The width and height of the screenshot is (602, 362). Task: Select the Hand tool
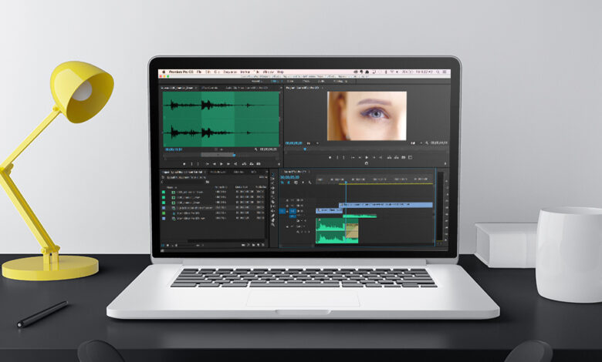(x=273, y=220)
